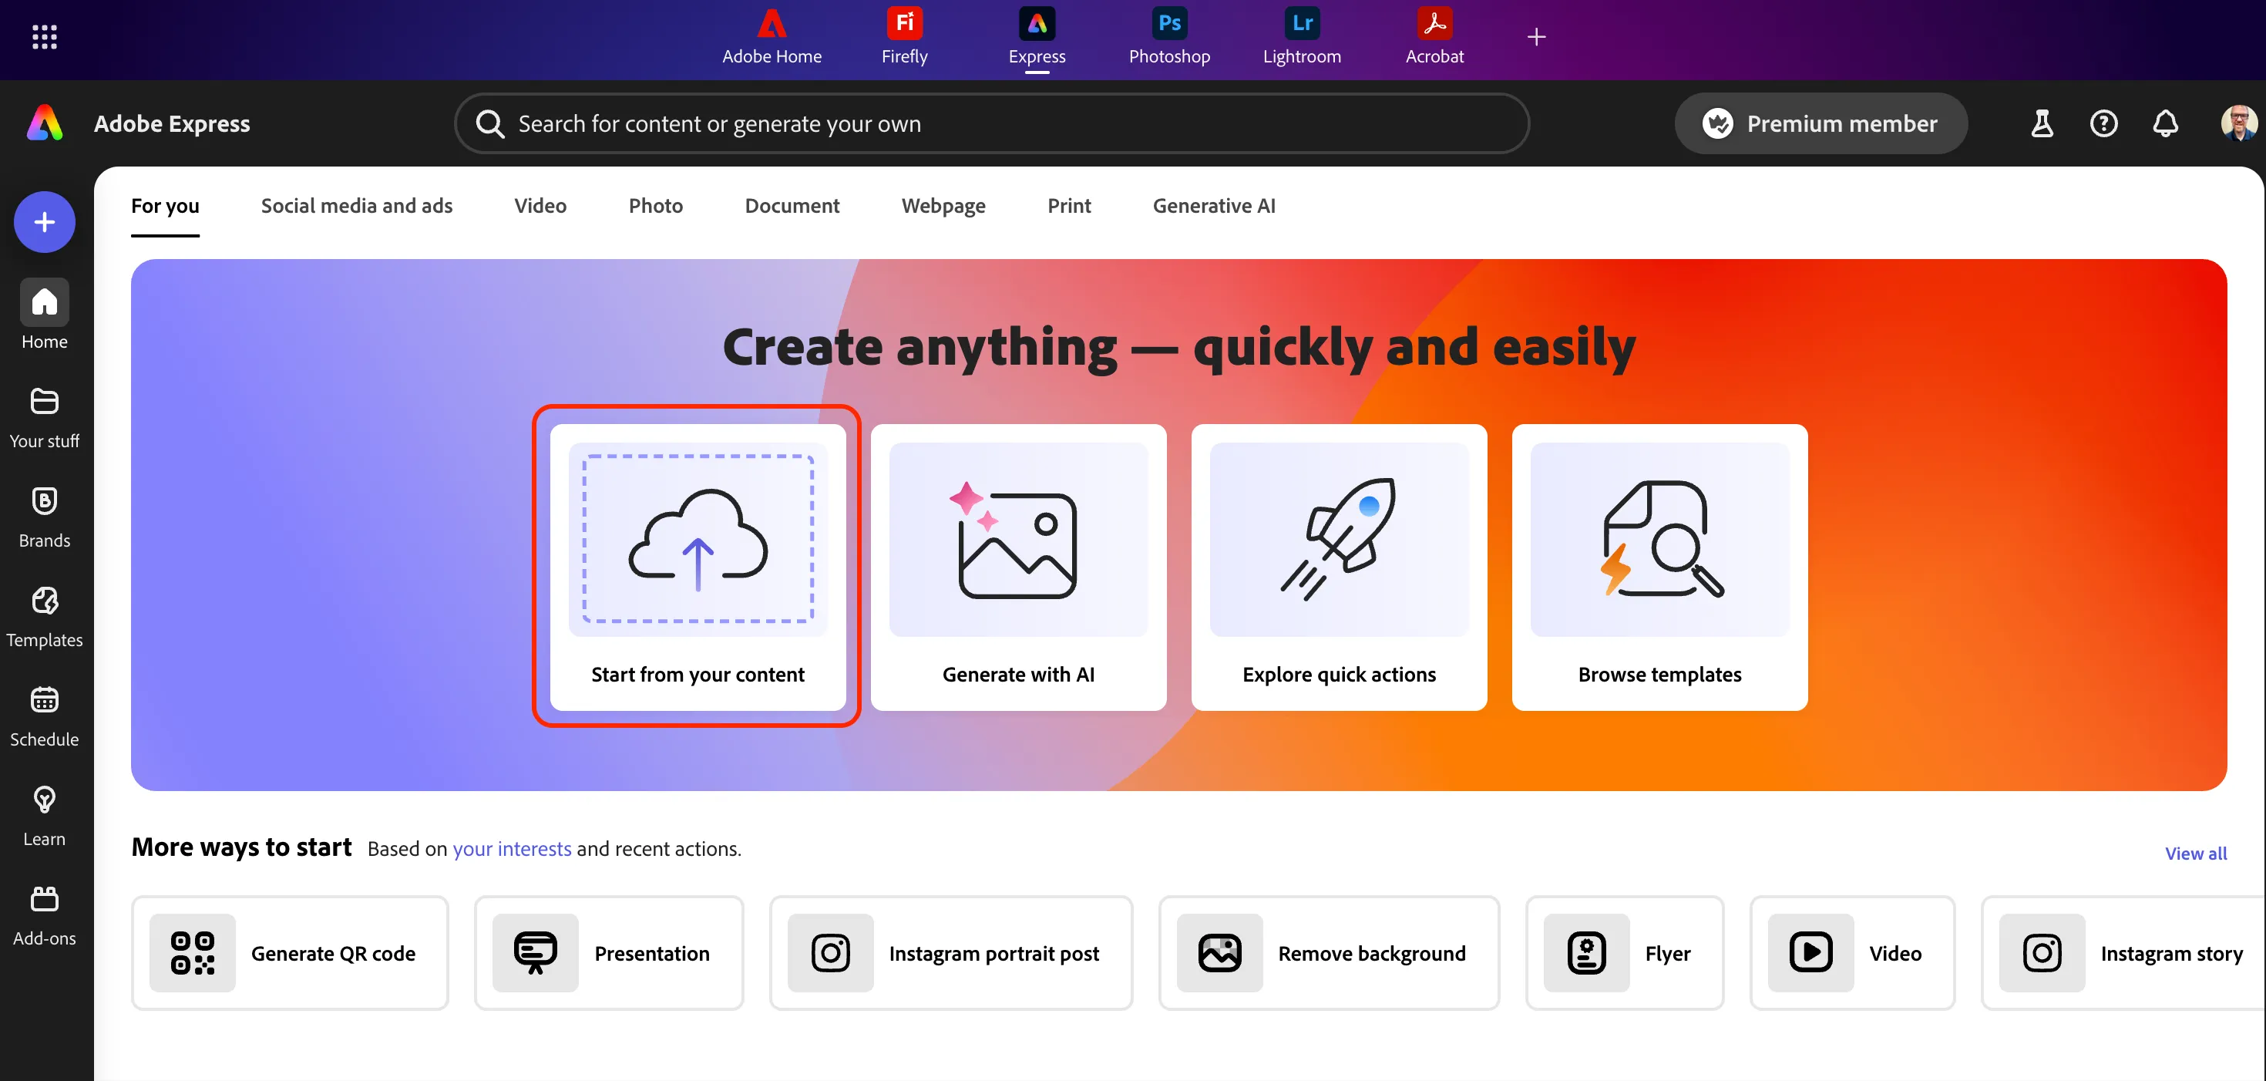Choose the Presentation shortcut

click(x=609, y=952)
